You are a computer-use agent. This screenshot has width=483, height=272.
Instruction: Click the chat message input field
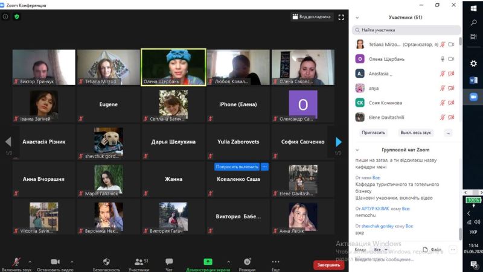[x=405, y=260]
